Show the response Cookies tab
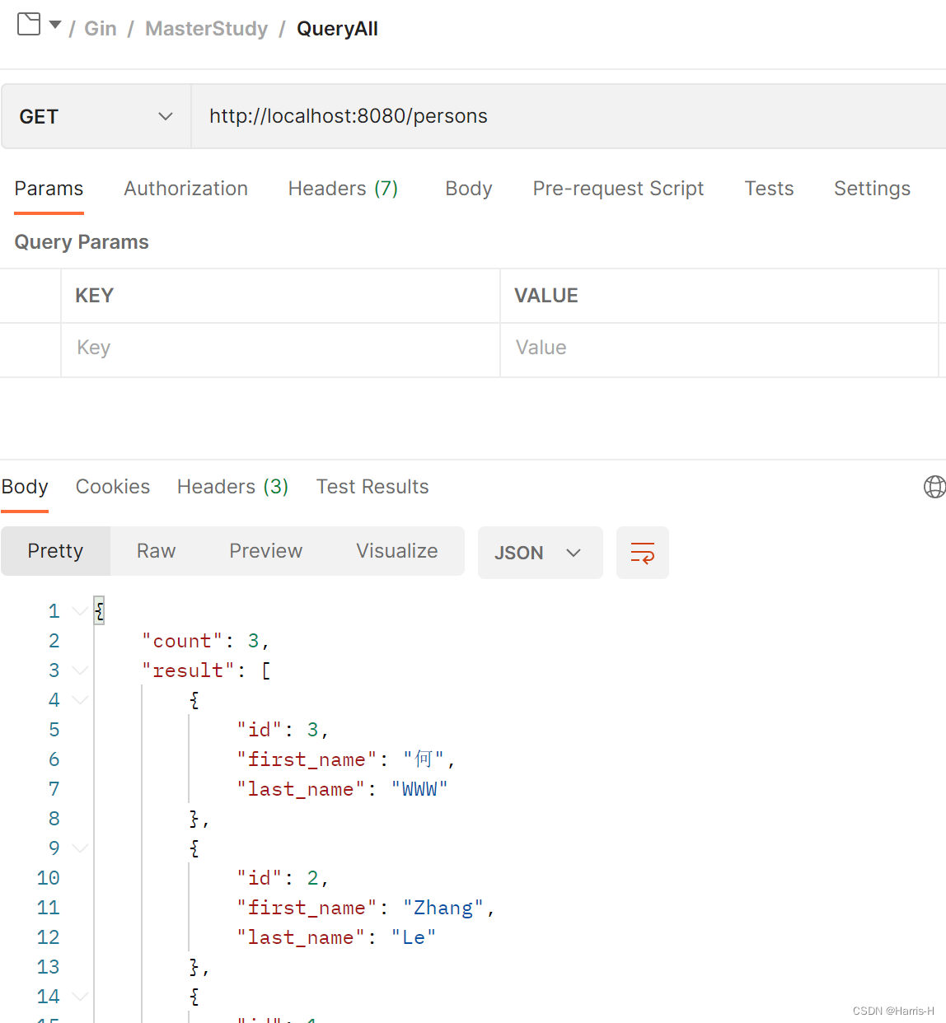This screenshot has height=1023, width=946. pyautogui.click(x=113, y=487)
